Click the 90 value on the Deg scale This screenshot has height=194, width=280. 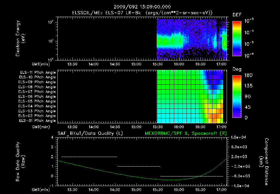click(248, 97)
